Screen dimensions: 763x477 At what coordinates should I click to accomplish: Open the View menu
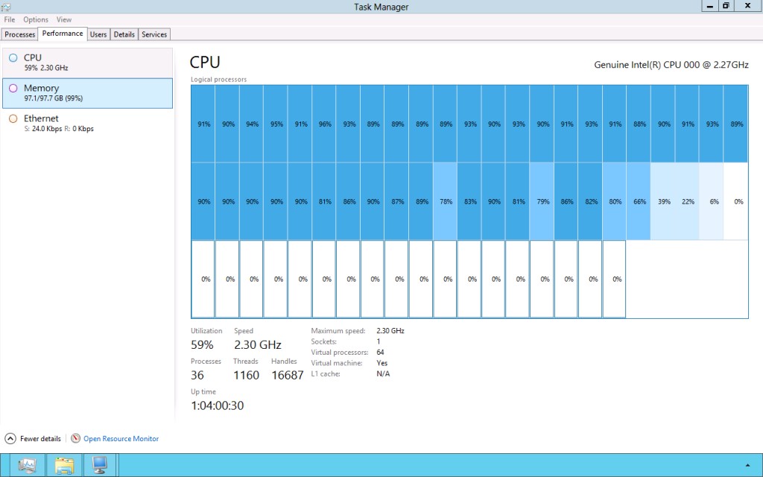(x=64, y=19)
